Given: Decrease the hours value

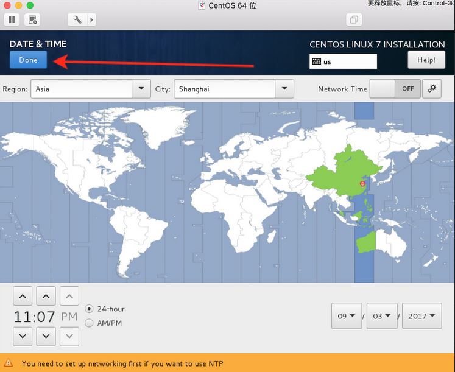Looking at the screenshot, I should [x=23, y=336].
